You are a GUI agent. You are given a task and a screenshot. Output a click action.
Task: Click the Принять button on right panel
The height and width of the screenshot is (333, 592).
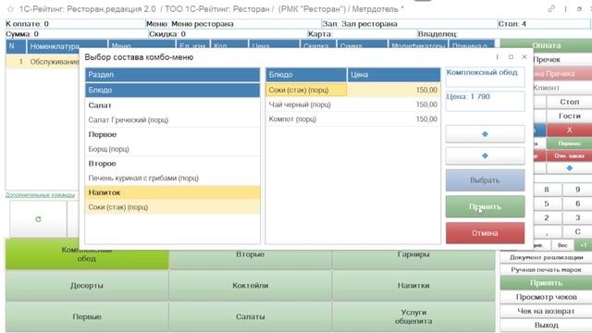[x=546, y=283]
